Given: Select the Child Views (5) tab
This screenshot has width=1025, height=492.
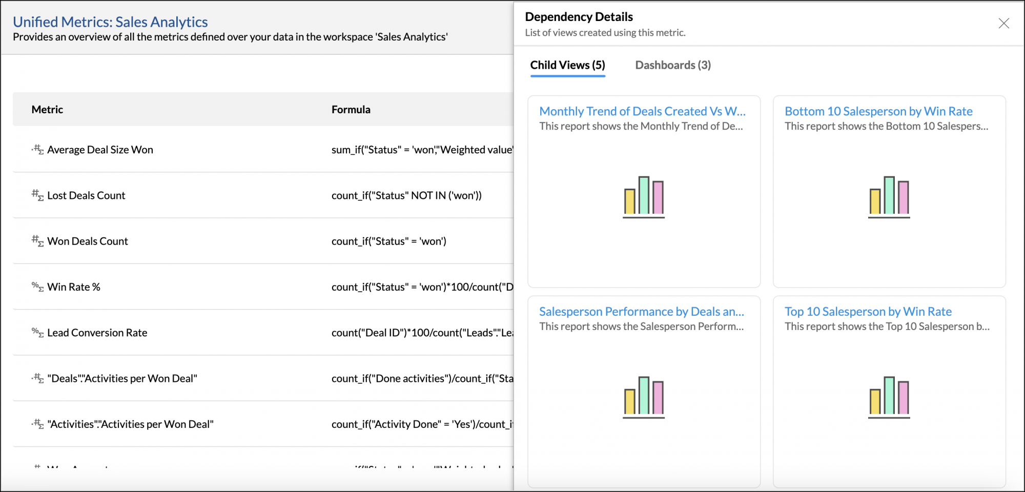Looking at the screenshot, I should [x=567, y=65].
